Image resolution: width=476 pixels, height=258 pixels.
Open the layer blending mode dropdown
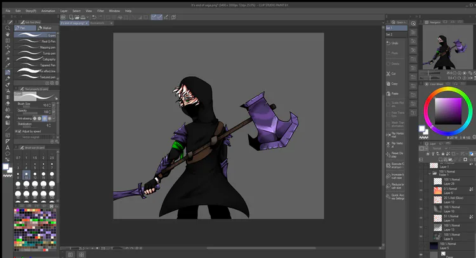[x=439, y=148]
